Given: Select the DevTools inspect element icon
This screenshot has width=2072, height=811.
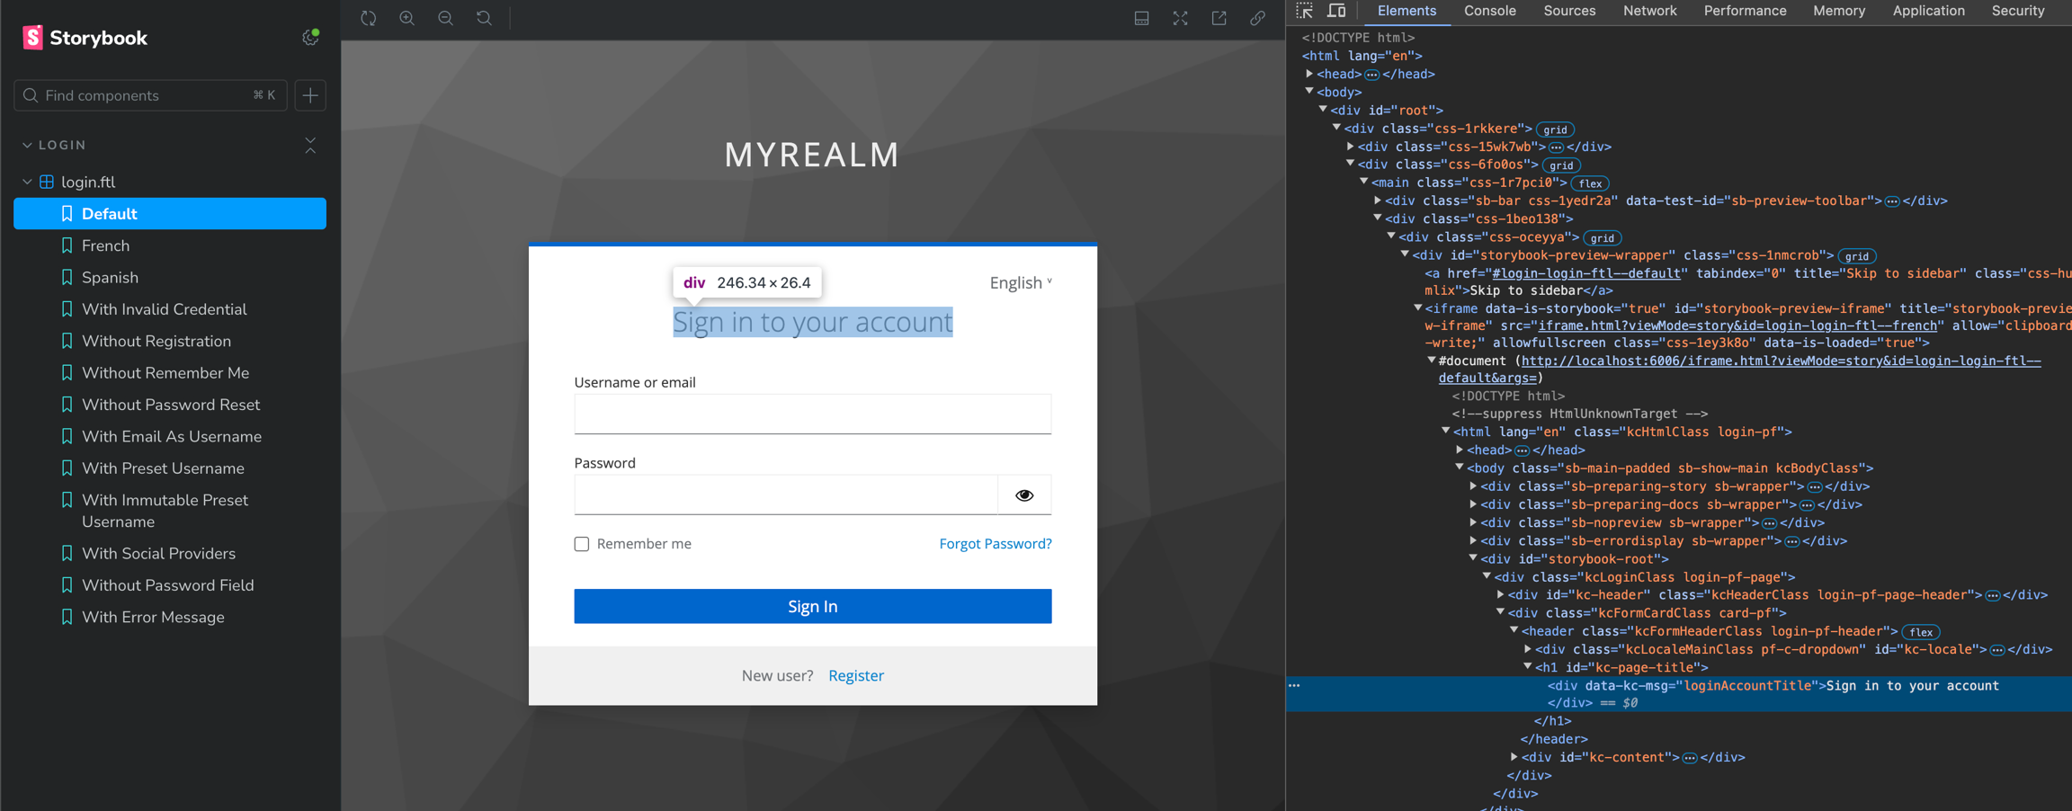Looking at the screenshot, I should [x=1305, y=11].
